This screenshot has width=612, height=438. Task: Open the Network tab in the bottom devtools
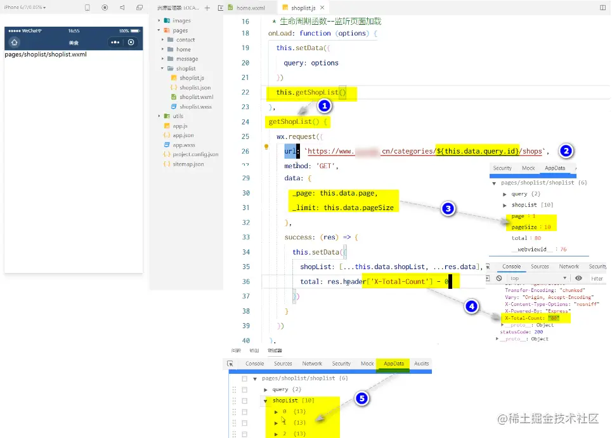click(312, 363)
